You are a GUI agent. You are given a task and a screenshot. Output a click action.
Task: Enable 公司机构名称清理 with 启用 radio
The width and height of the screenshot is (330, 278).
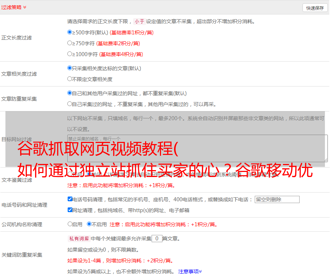click(70, 224)
